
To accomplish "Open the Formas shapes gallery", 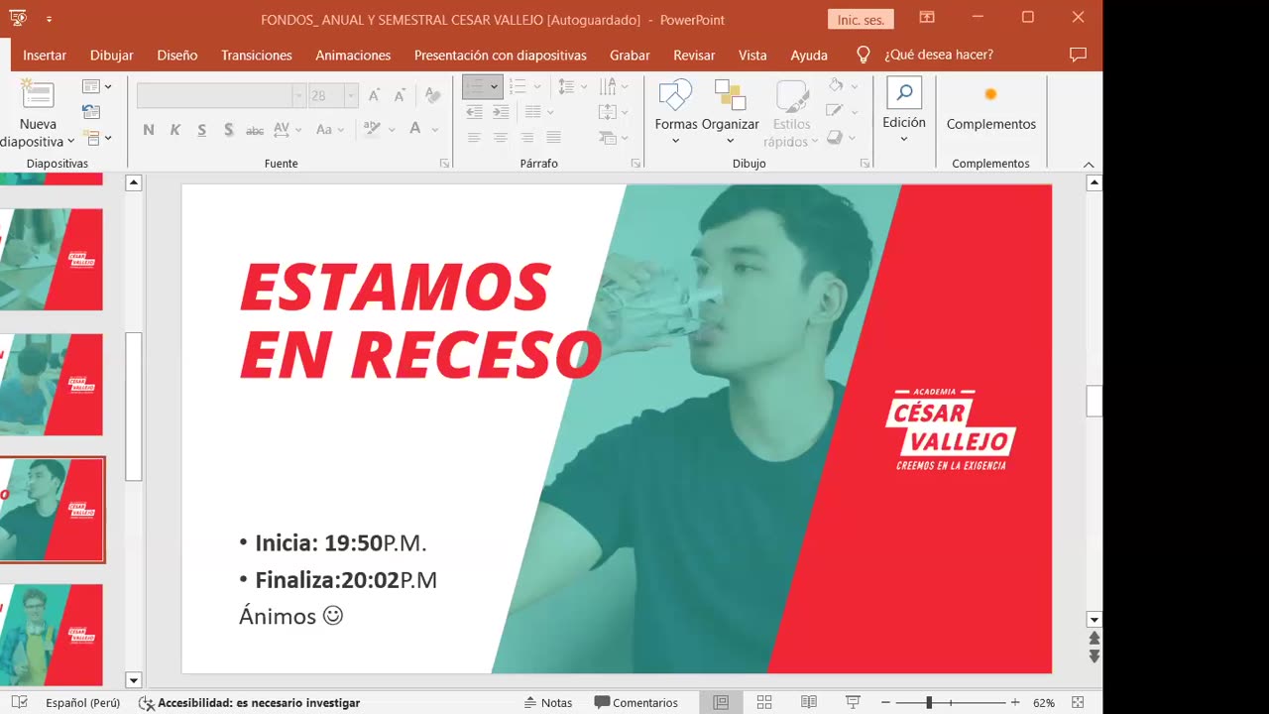I will pyautogui.click(x=675, y=112).
